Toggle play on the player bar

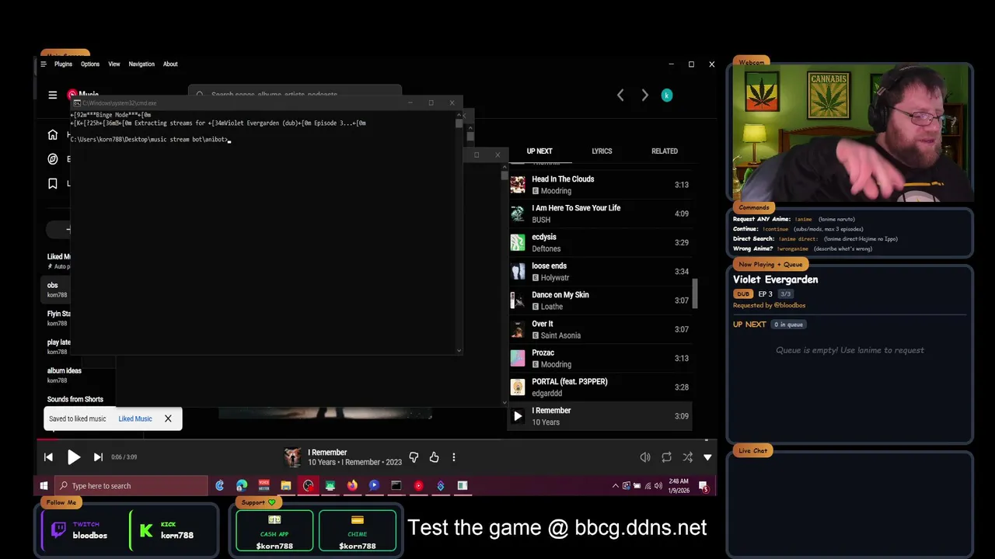coord(74,457)
